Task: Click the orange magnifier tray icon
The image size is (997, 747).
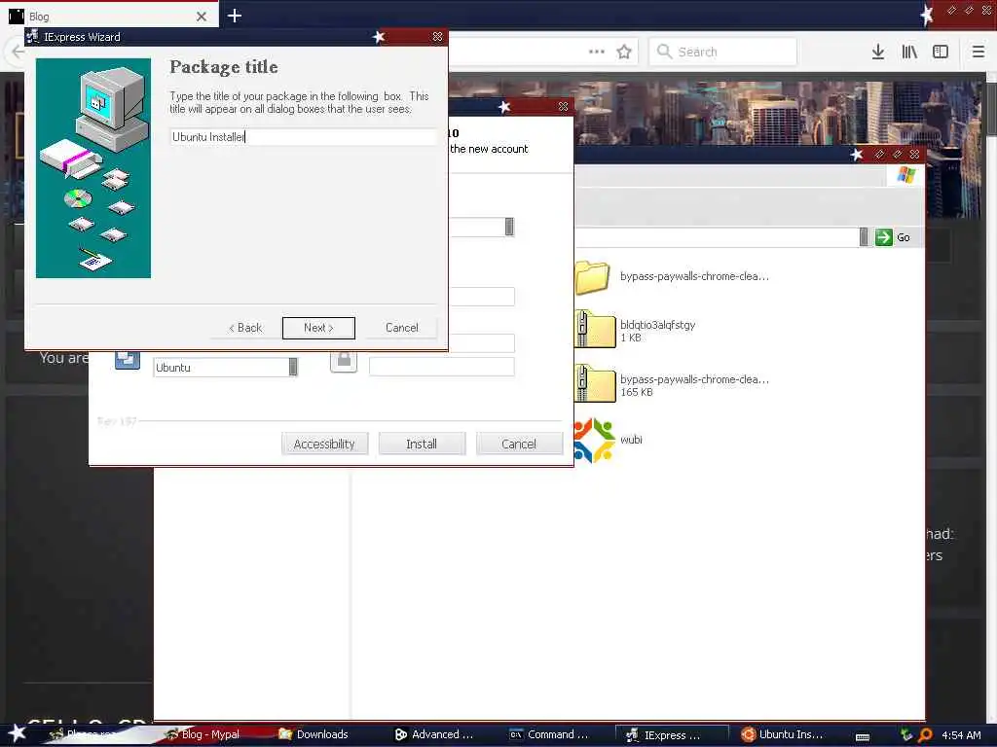Action: point(925,735)
